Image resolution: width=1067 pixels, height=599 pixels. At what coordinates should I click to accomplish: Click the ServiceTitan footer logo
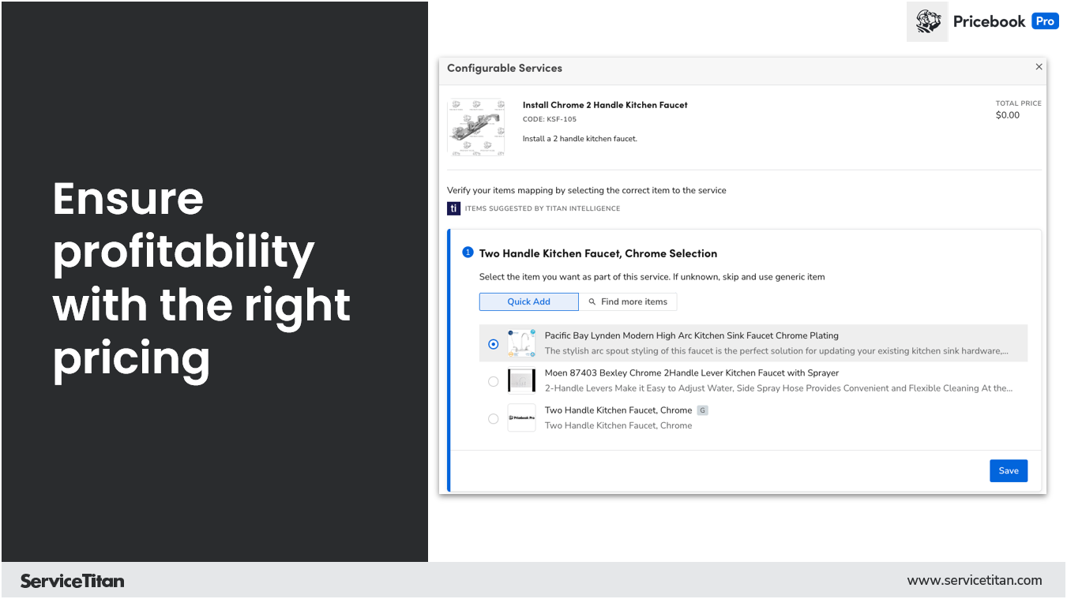72,581
